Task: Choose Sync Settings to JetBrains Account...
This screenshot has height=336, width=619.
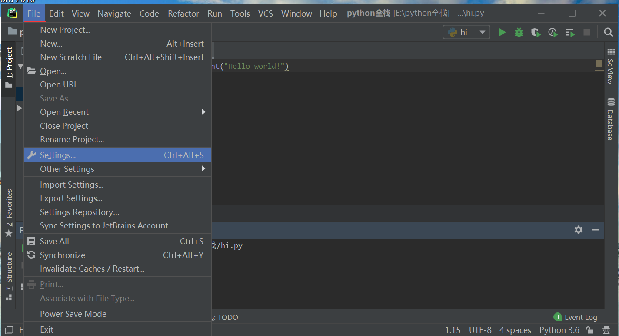Action: (117, 225)
